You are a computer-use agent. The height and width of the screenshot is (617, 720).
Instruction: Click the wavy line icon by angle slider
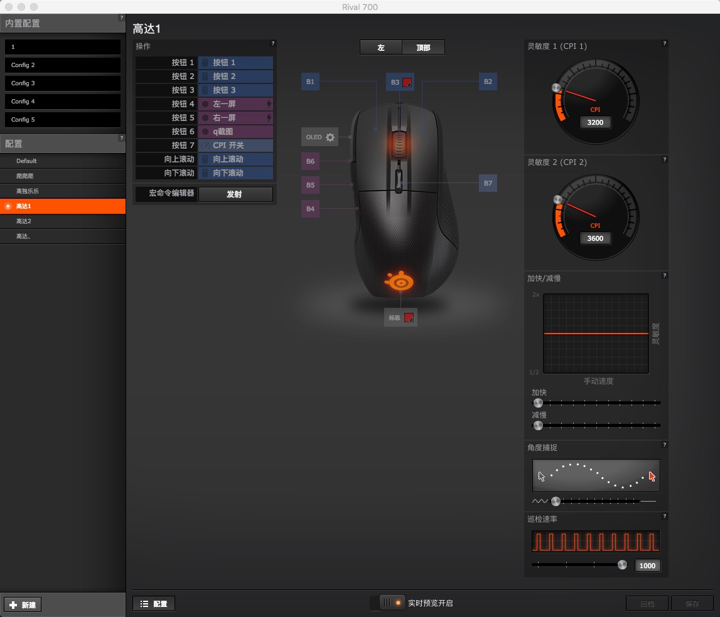(x=540, y=501)
